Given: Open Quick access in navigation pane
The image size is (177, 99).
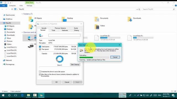Looking at the screenshot, I should [x=10, y=15].
